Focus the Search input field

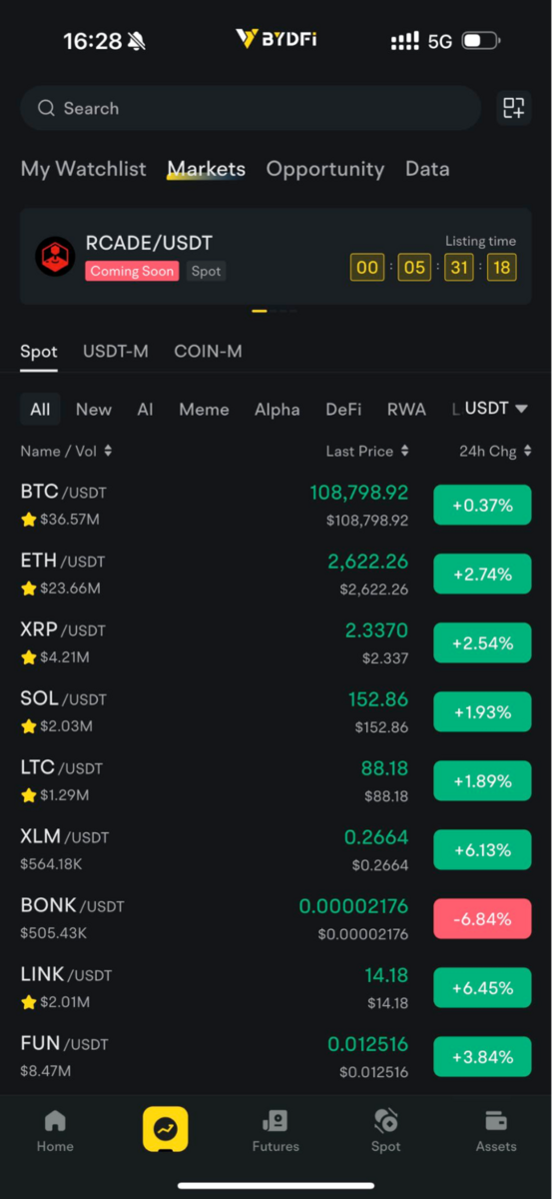(253, 108)
